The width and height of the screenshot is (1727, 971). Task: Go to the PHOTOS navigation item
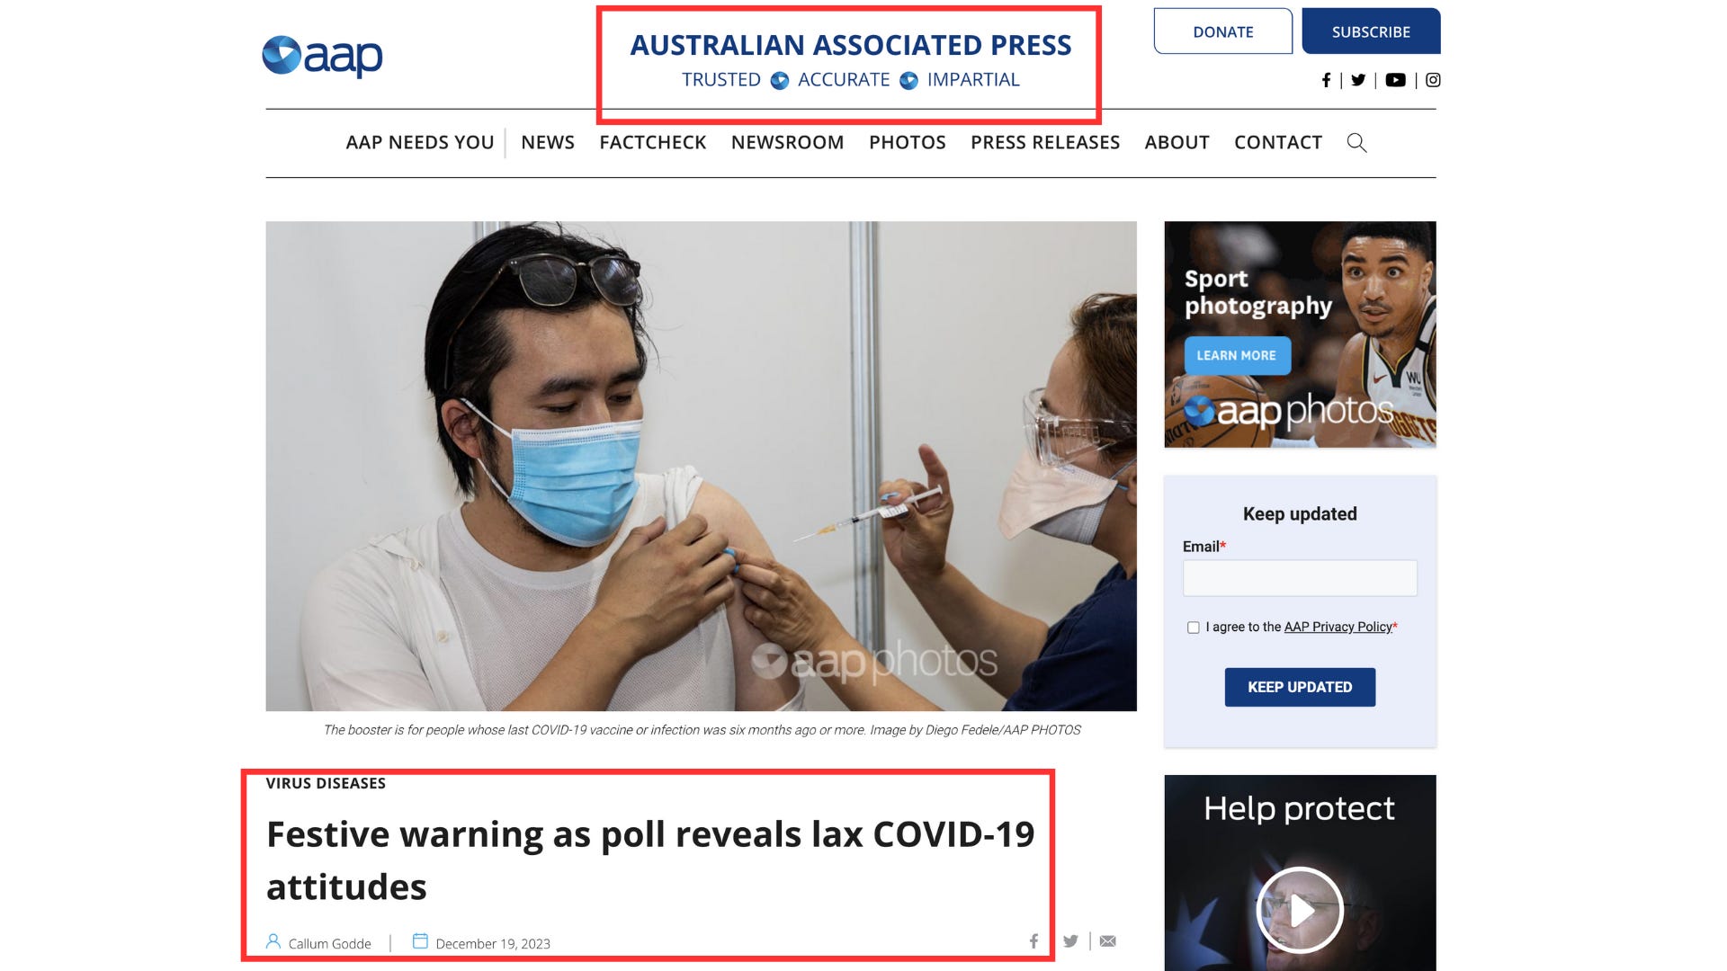pyautogui.click(x=907, y=142)
